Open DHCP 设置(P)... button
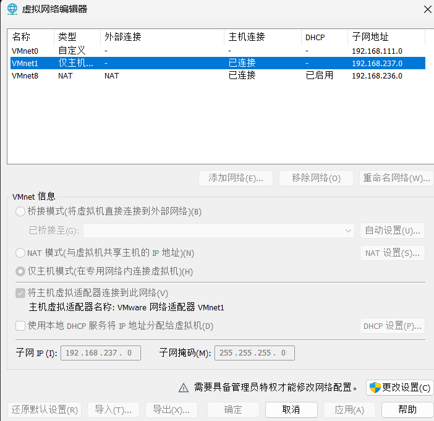Screen dimensions: 434x421 click(x=393, y=326)
